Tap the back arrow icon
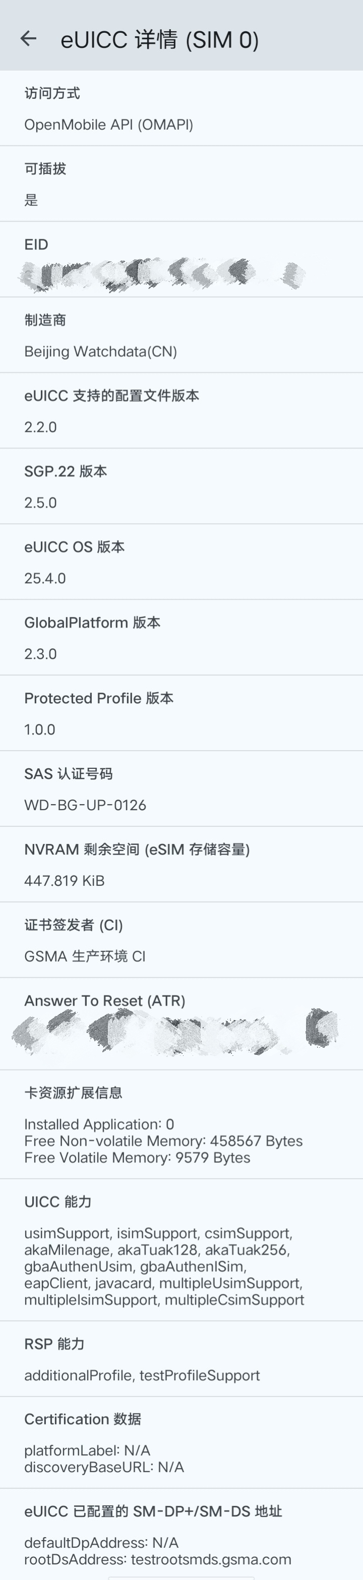This screenshot has width=363, height=1580. (28, 39)
